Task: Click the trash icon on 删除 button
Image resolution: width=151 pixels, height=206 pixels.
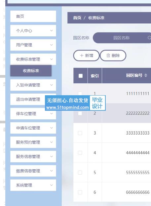Action: pos(108,56)
